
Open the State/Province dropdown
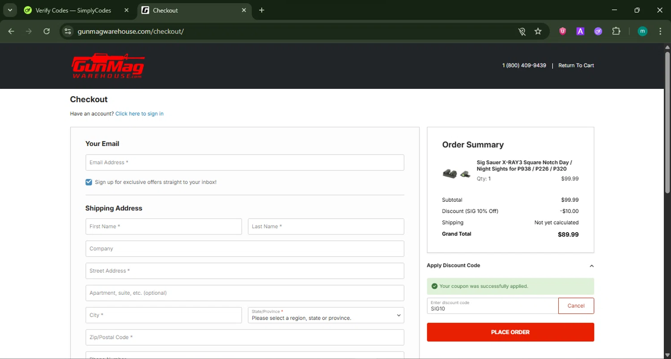pos(326,315)
